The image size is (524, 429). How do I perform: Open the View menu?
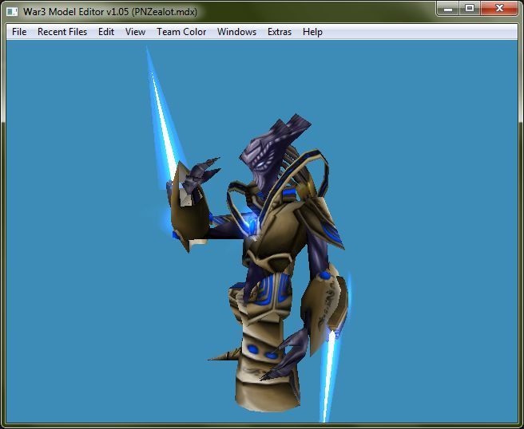point(135,32)
